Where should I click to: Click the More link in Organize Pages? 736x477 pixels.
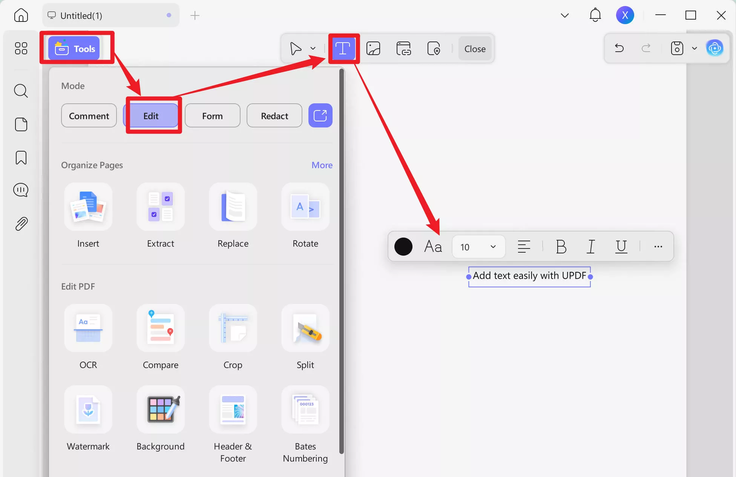[x=322, y=165]
